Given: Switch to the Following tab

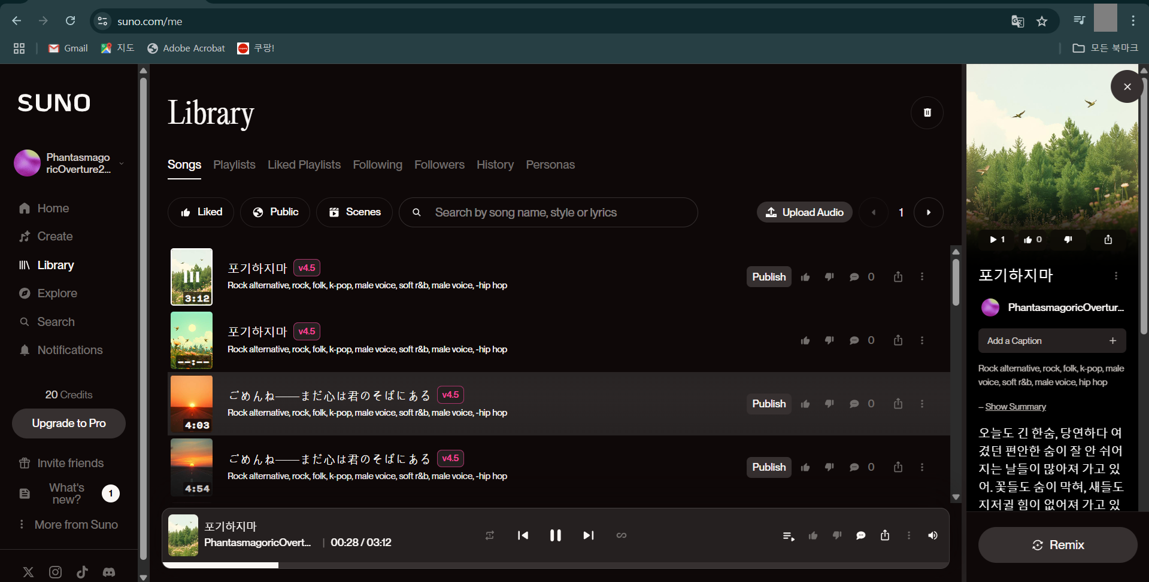Looking at the screenshot, I should click(377, 164).
